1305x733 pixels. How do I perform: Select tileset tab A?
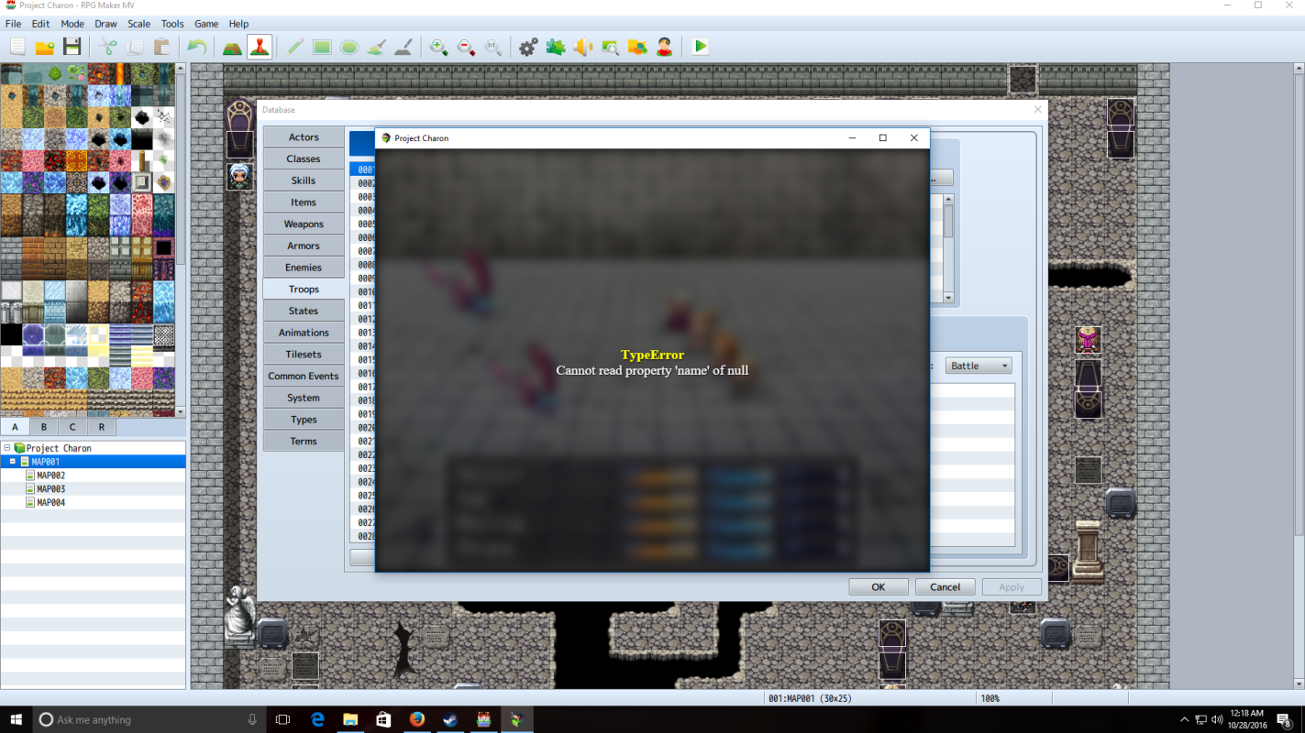tap(15, 427)
